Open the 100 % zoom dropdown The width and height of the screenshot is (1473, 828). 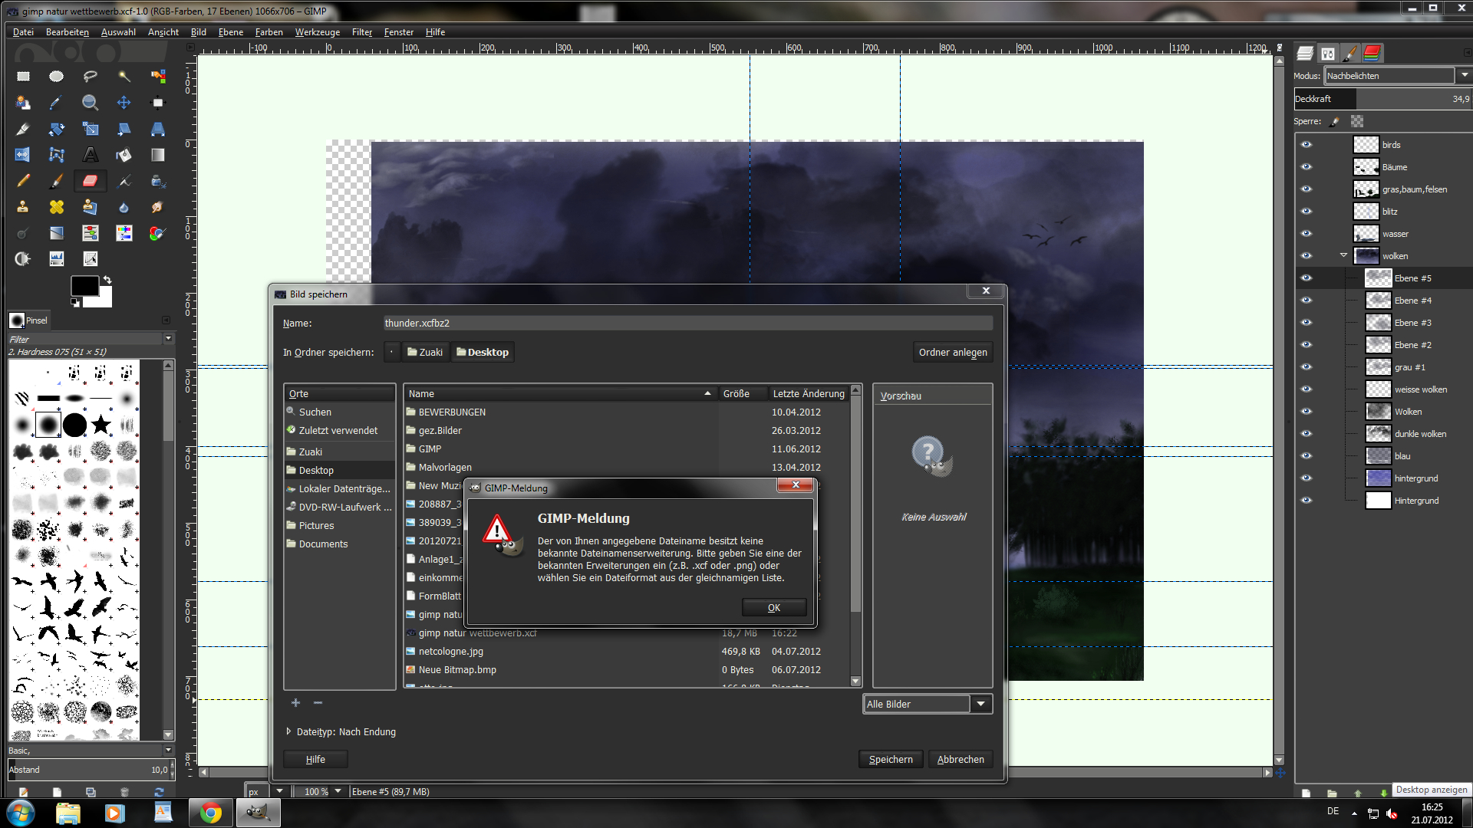coord(338,791)
